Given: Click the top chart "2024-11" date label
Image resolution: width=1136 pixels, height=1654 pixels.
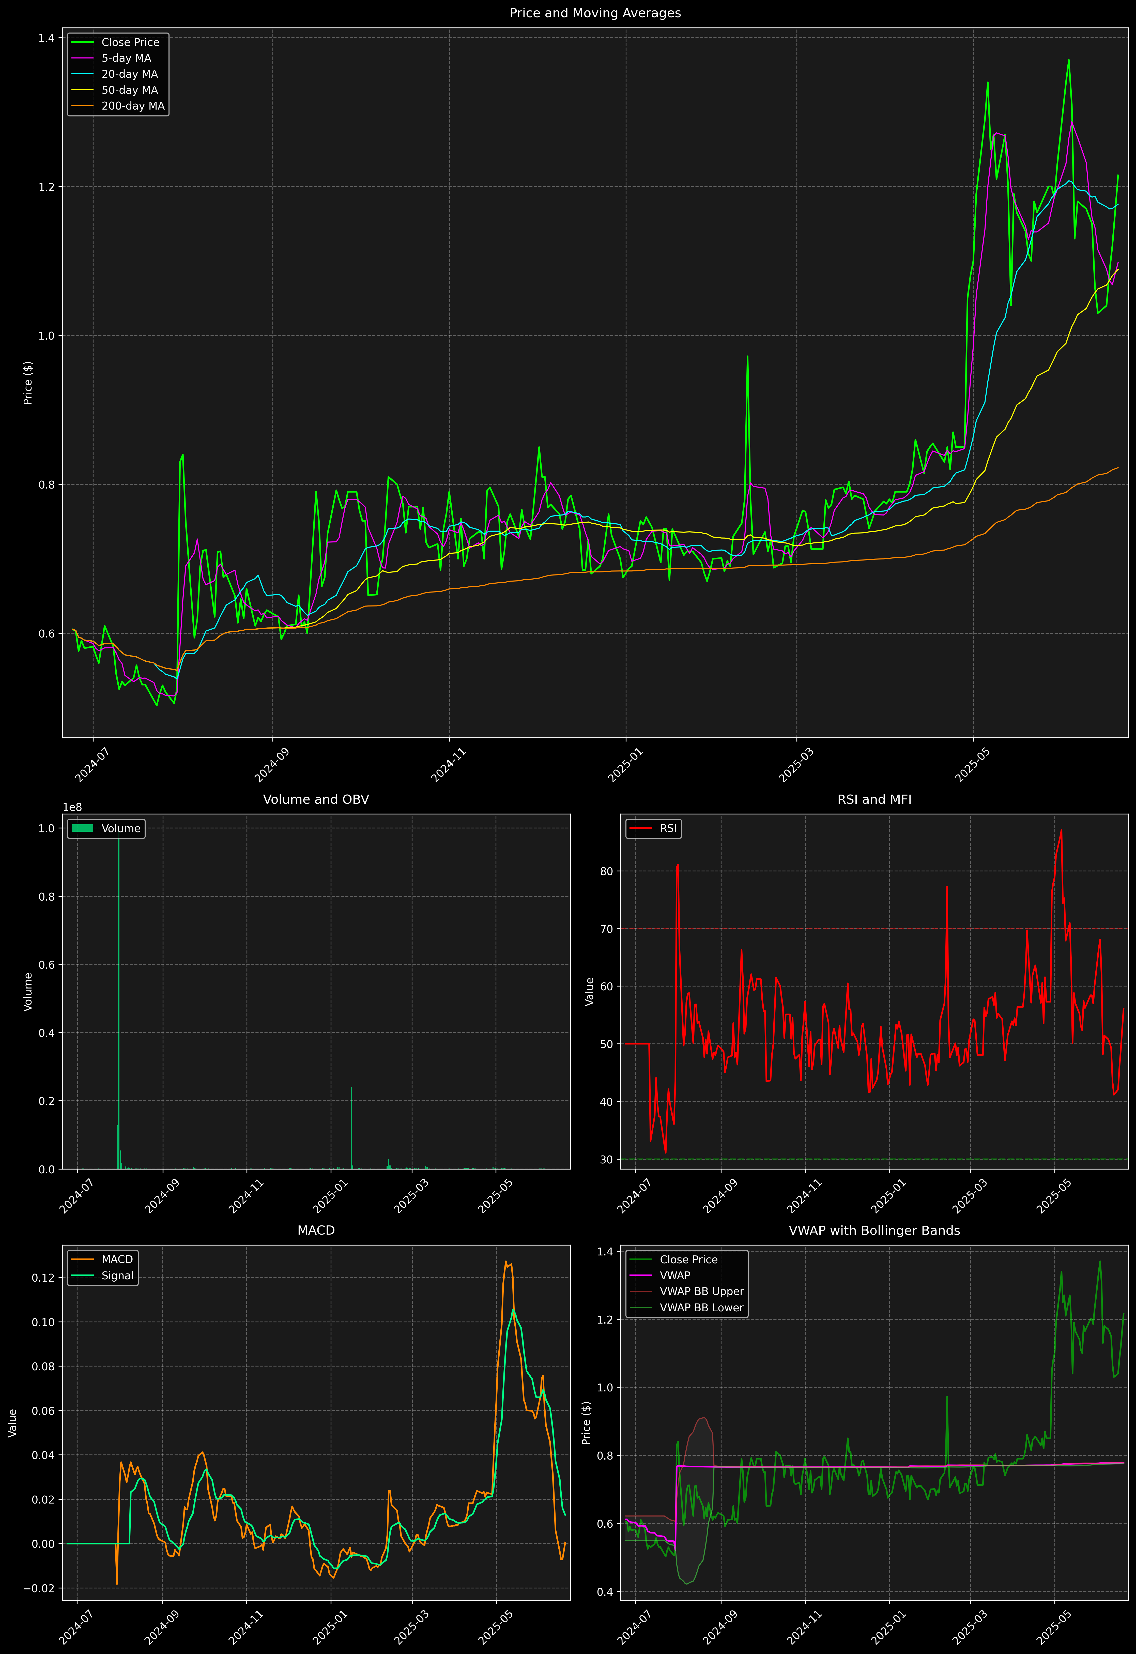Looking at the screenshot, I should [x=448, y=765].
